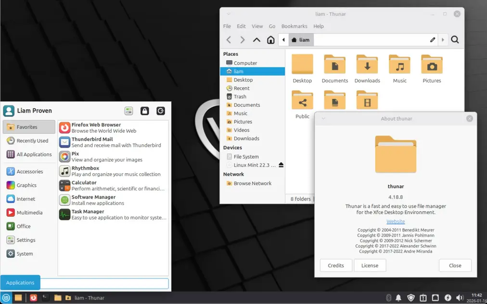Lock the screen using the padlock icon
The width and height of the screenshot is (487, 304).
(144, 111)
